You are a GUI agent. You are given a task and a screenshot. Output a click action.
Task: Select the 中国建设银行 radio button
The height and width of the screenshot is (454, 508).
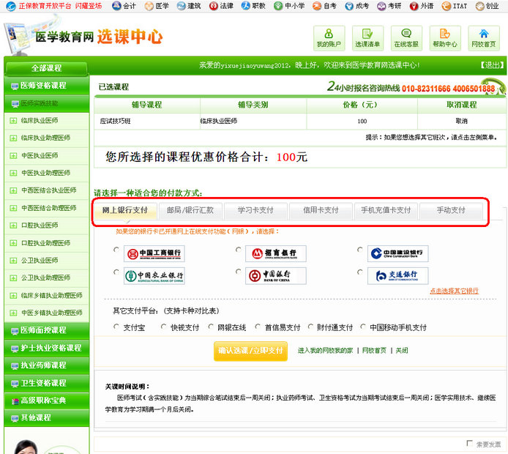point(360,250)
